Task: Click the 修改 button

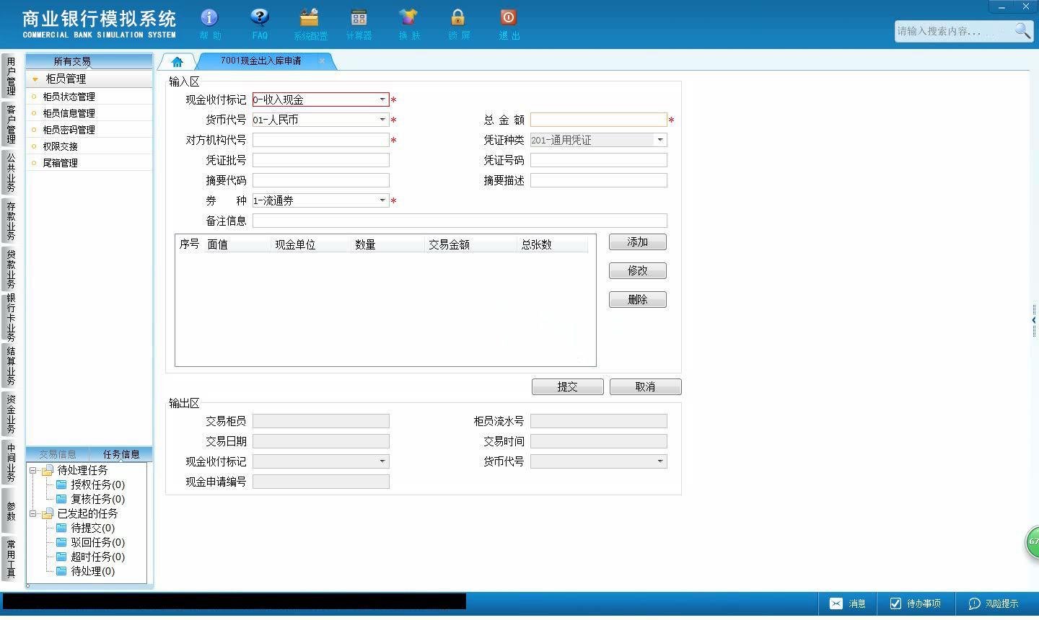Action: pyautogui.click(x=638, y=271)
